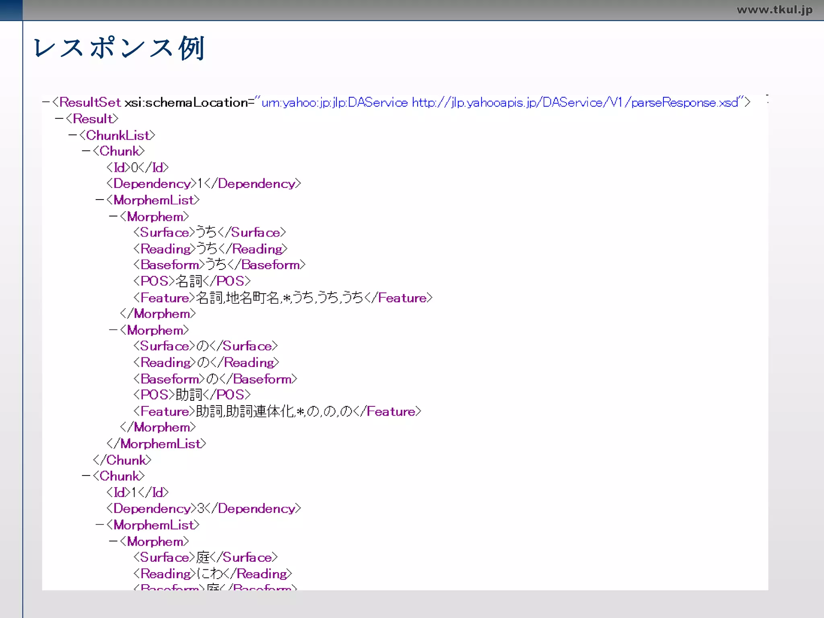Collapse the ResultSet root node
This screenshot has width=824, height=618.
pyautogui.click(x=46, y=103)
